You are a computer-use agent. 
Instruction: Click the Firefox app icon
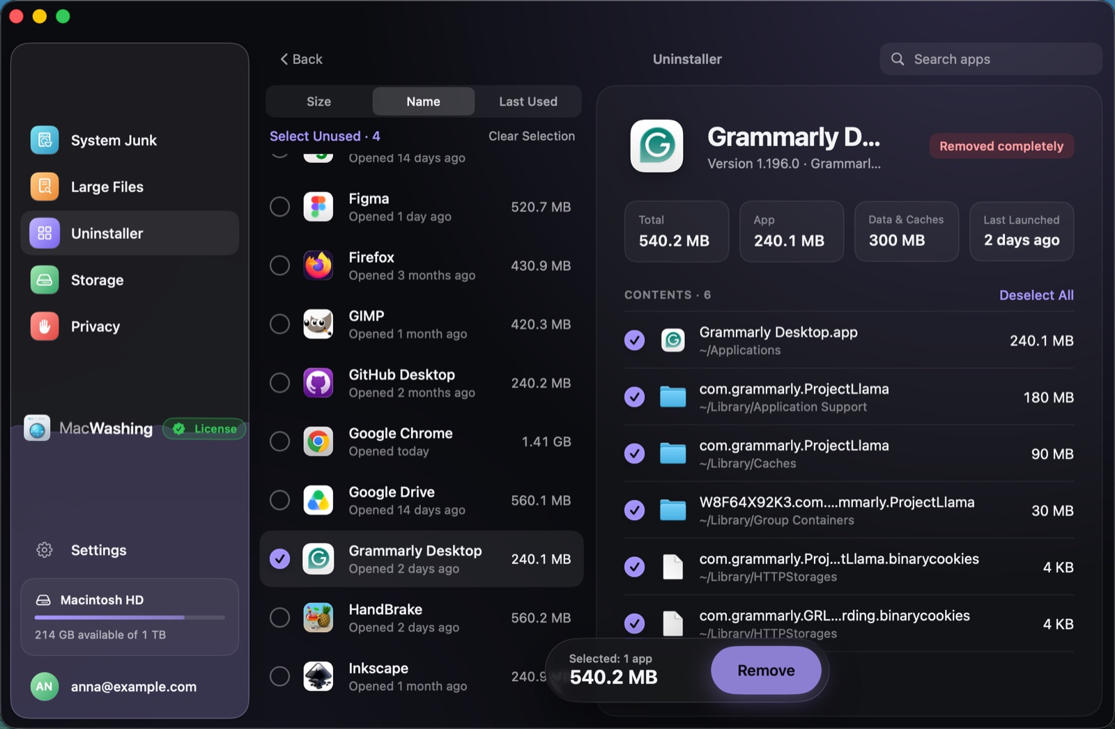pos(318,265)
